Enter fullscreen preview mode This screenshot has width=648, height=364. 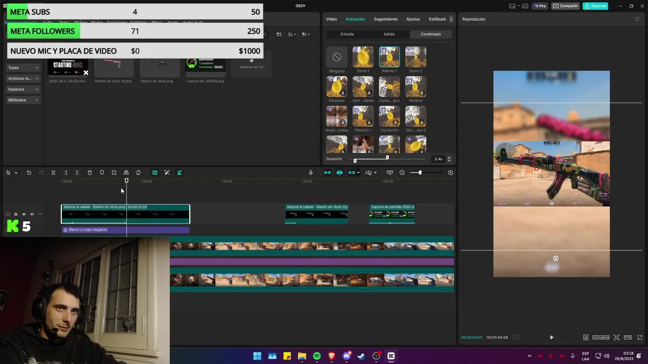click(640, 337)
